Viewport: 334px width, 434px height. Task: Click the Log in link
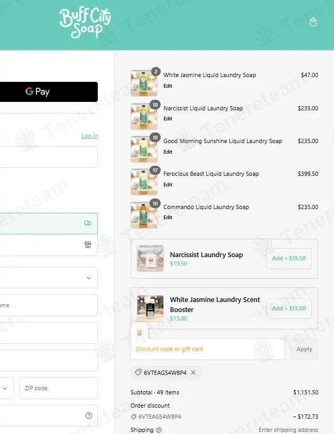tap(89, 136)
